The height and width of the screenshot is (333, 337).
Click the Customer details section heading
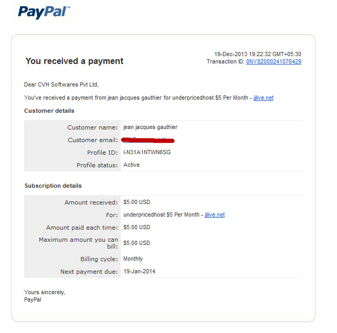[x=49, y=111]
